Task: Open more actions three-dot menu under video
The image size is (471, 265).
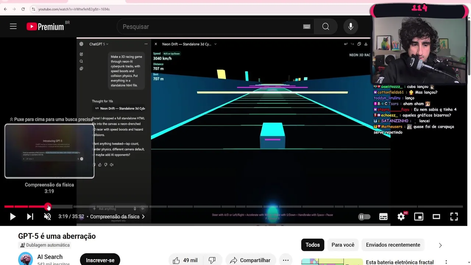Action: point(286,260)
